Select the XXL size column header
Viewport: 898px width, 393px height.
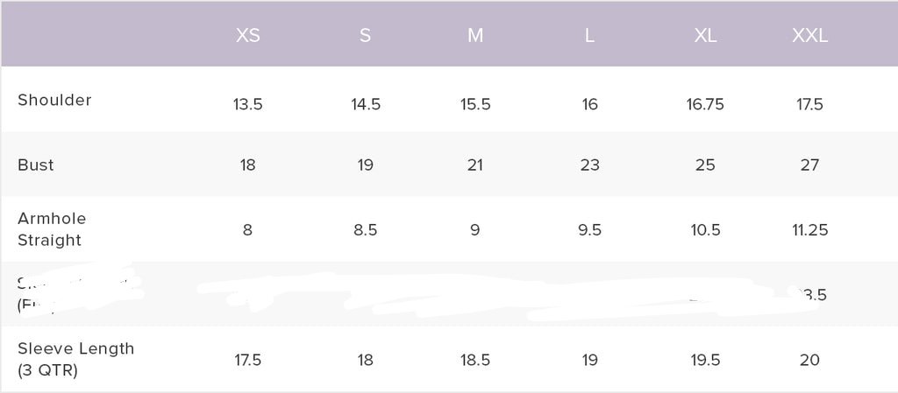[809, 36]
